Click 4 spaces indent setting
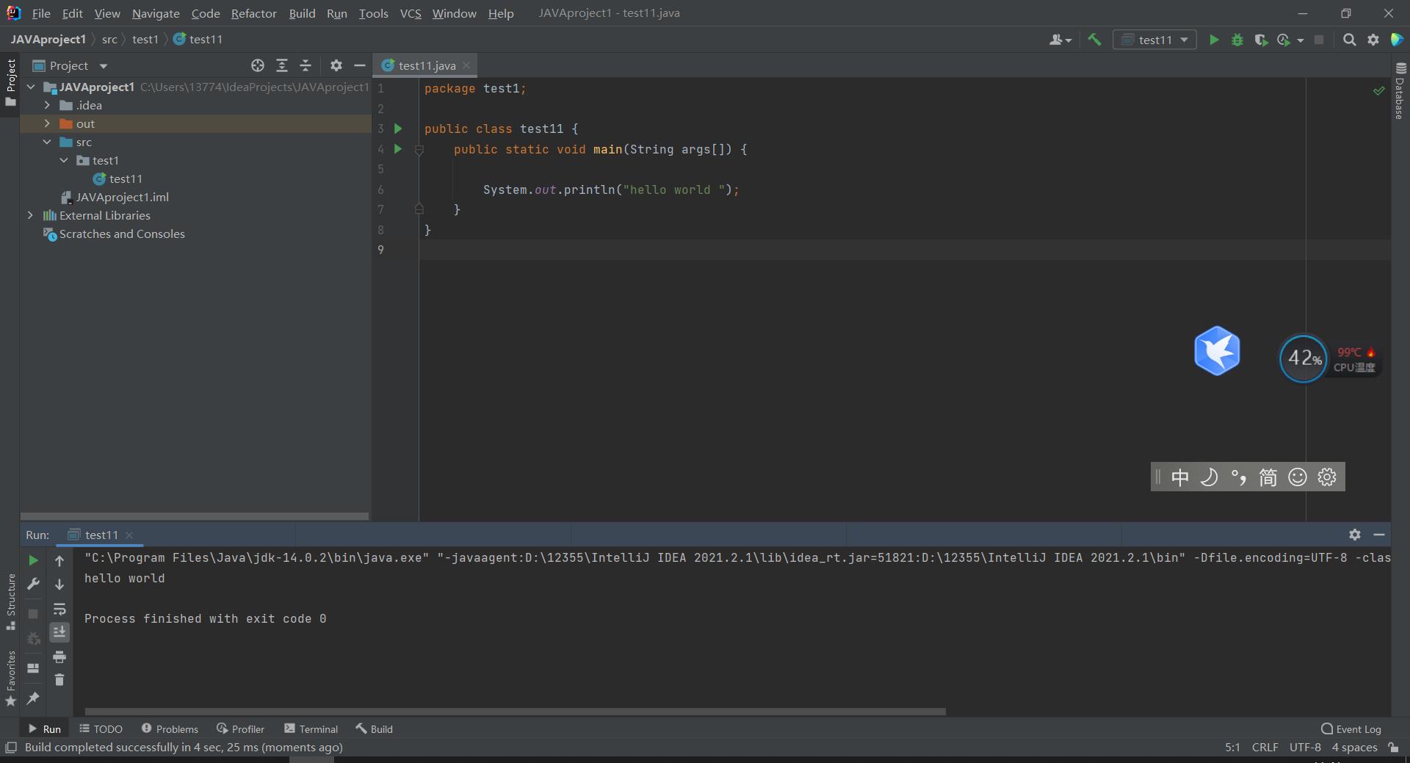 pos(1354,747)
